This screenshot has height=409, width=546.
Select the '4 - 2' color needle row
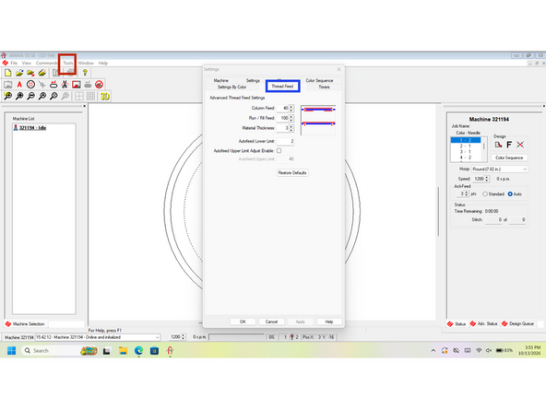click(x=466, y=158)
